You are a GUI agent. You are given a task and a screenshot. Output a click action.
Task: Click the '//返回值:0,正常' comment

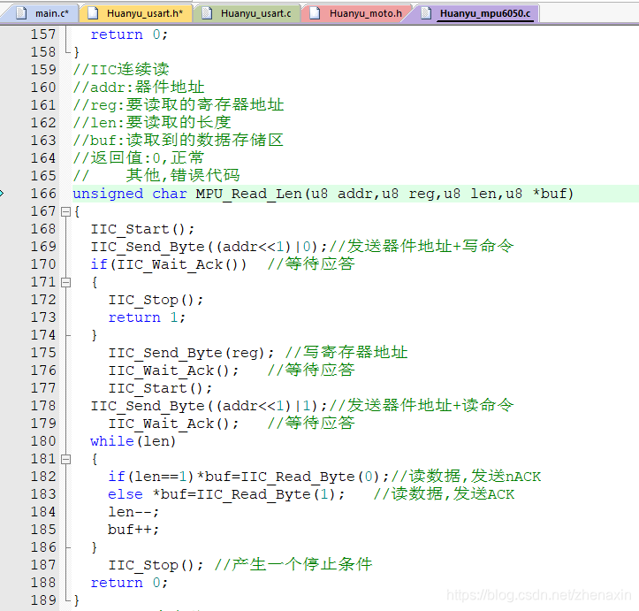pos(139,158)
